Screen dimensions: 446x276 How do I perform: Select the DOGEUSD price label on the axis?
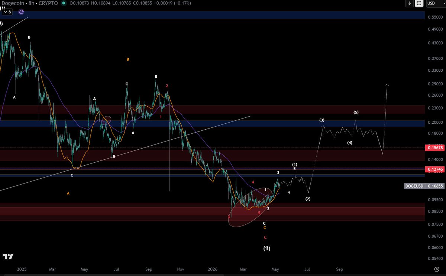[414, 185]
